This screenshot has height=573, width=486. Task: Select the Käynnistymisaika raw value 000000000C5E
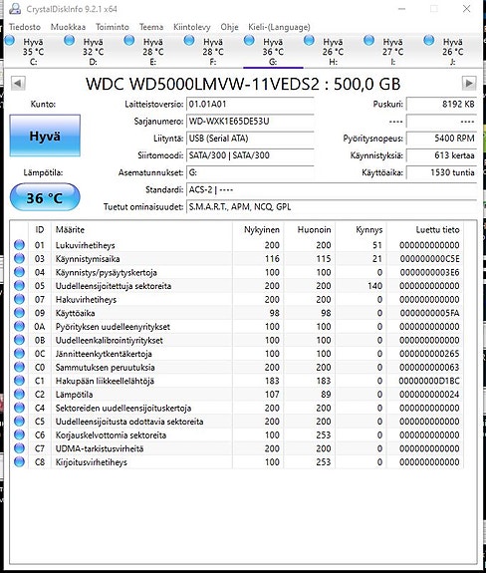click(x=429, y=259)
